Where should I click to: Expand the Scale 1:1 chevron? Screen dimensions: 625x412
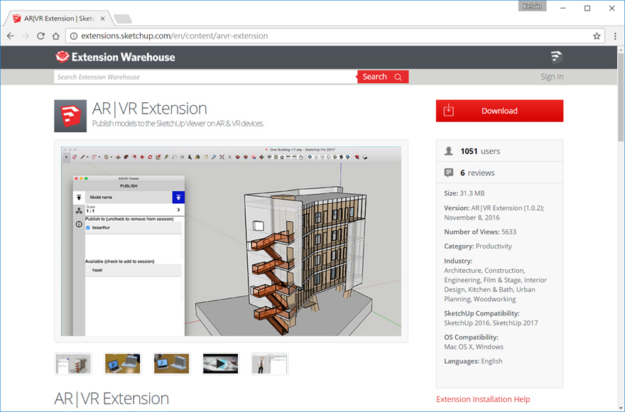pyautogui.click(x=178, y=210)
